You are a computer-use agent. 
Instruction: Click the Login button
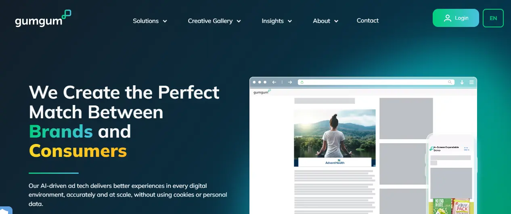click(x=456, y=18)
